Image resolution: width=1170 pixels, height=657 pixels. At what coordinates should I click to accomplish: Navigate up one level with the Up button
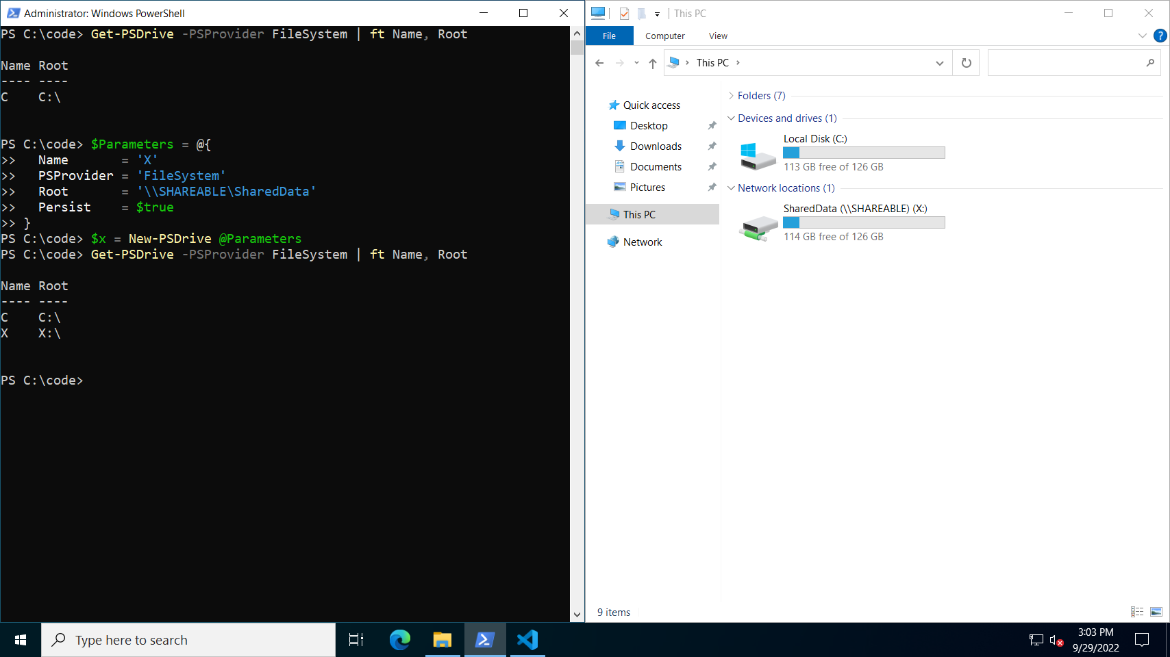652,62
